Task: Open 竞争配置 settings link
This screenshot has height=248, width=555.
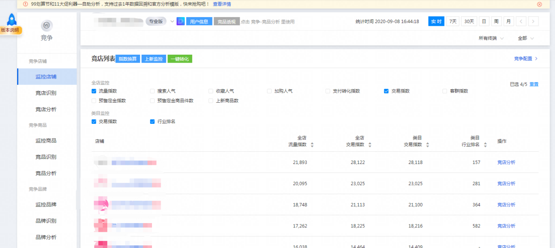Action: pos(526,59)
